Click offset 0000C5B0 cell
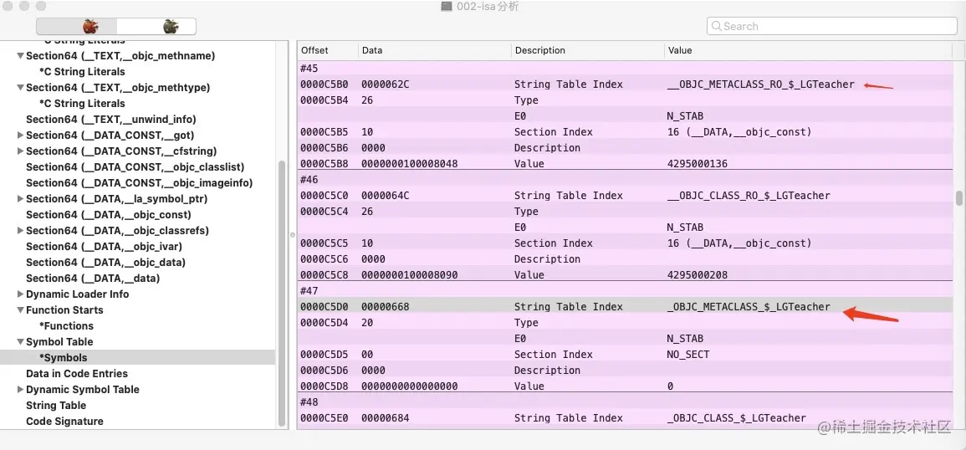This screenshot has height=450, width=966. (325, 84)
